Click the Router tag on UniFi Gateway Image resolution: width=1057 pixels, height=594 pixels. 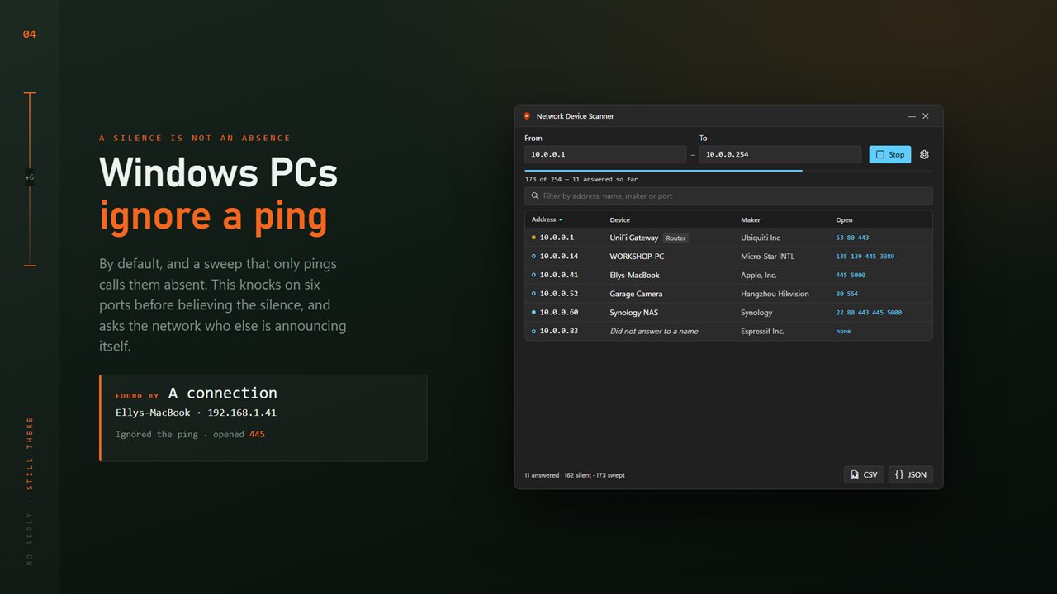(676, 238)
